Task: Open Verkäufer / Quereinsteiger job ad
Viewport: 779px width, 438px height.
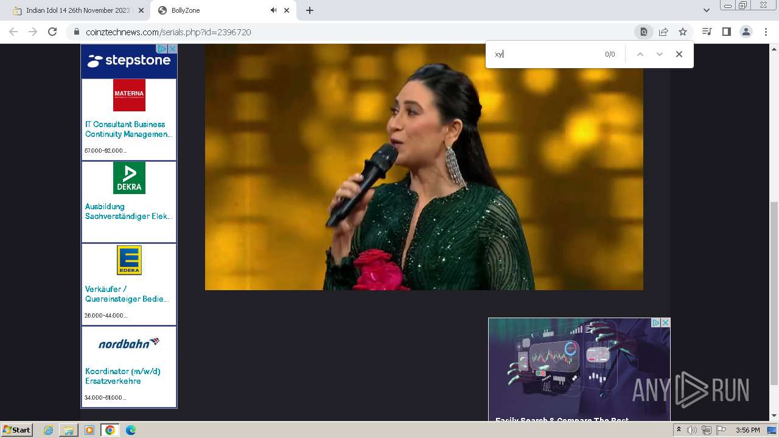Action: [x=127, y=294]
